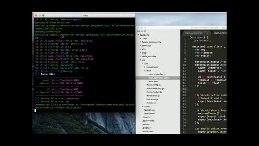Expand the .tmp folder arrow

point(140,39)
